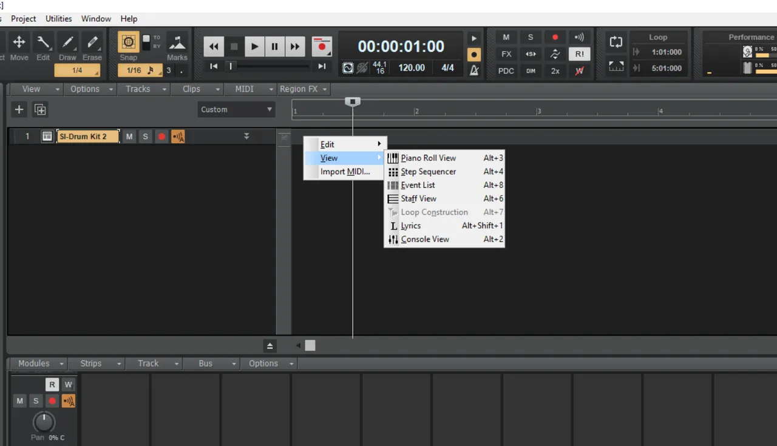The image size is (777, 446).
Task: Choose Edit in the context menu
Action: (x=344, y=144)
